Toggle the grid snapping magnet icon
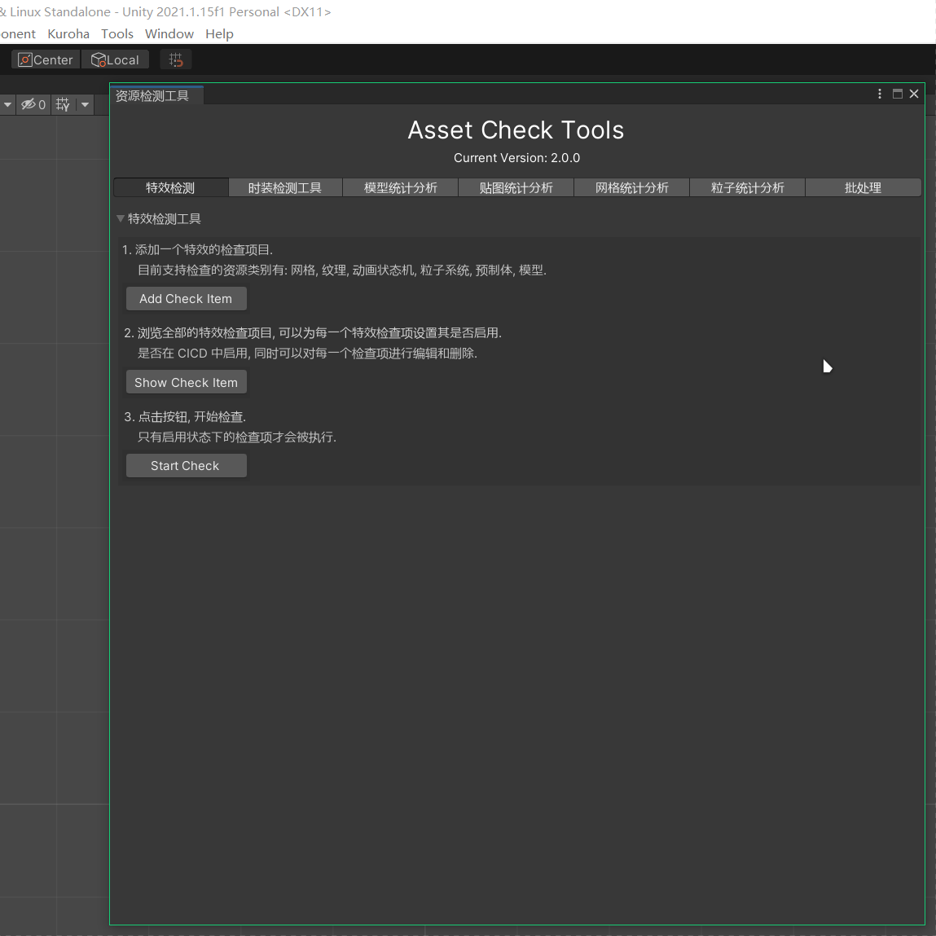The image size is (936, 936). (x=175, y=59)
